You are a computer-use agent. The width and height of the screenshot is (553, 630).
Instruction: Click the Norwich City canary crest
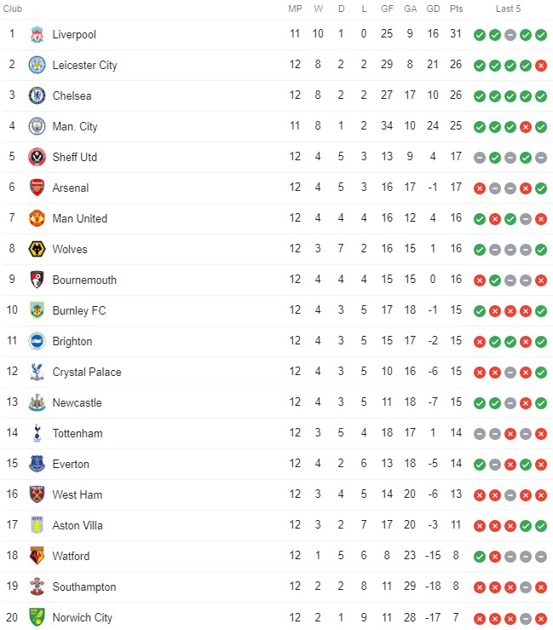coord(37,617)
